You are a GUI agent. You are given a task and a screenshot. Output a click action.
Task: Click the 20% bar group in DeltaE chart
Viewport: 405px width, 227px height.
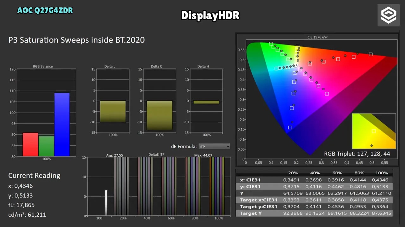(x=121, y=186)
